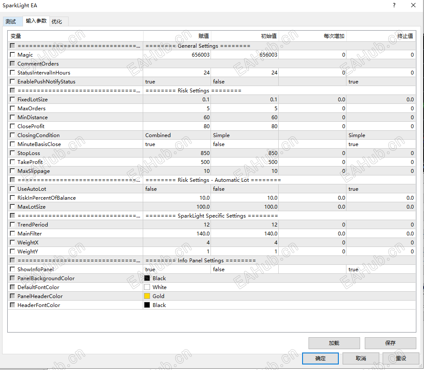The width and height of the screenshot is (424, 370).
Task: Click the General Settings section header
Action: 198,46
